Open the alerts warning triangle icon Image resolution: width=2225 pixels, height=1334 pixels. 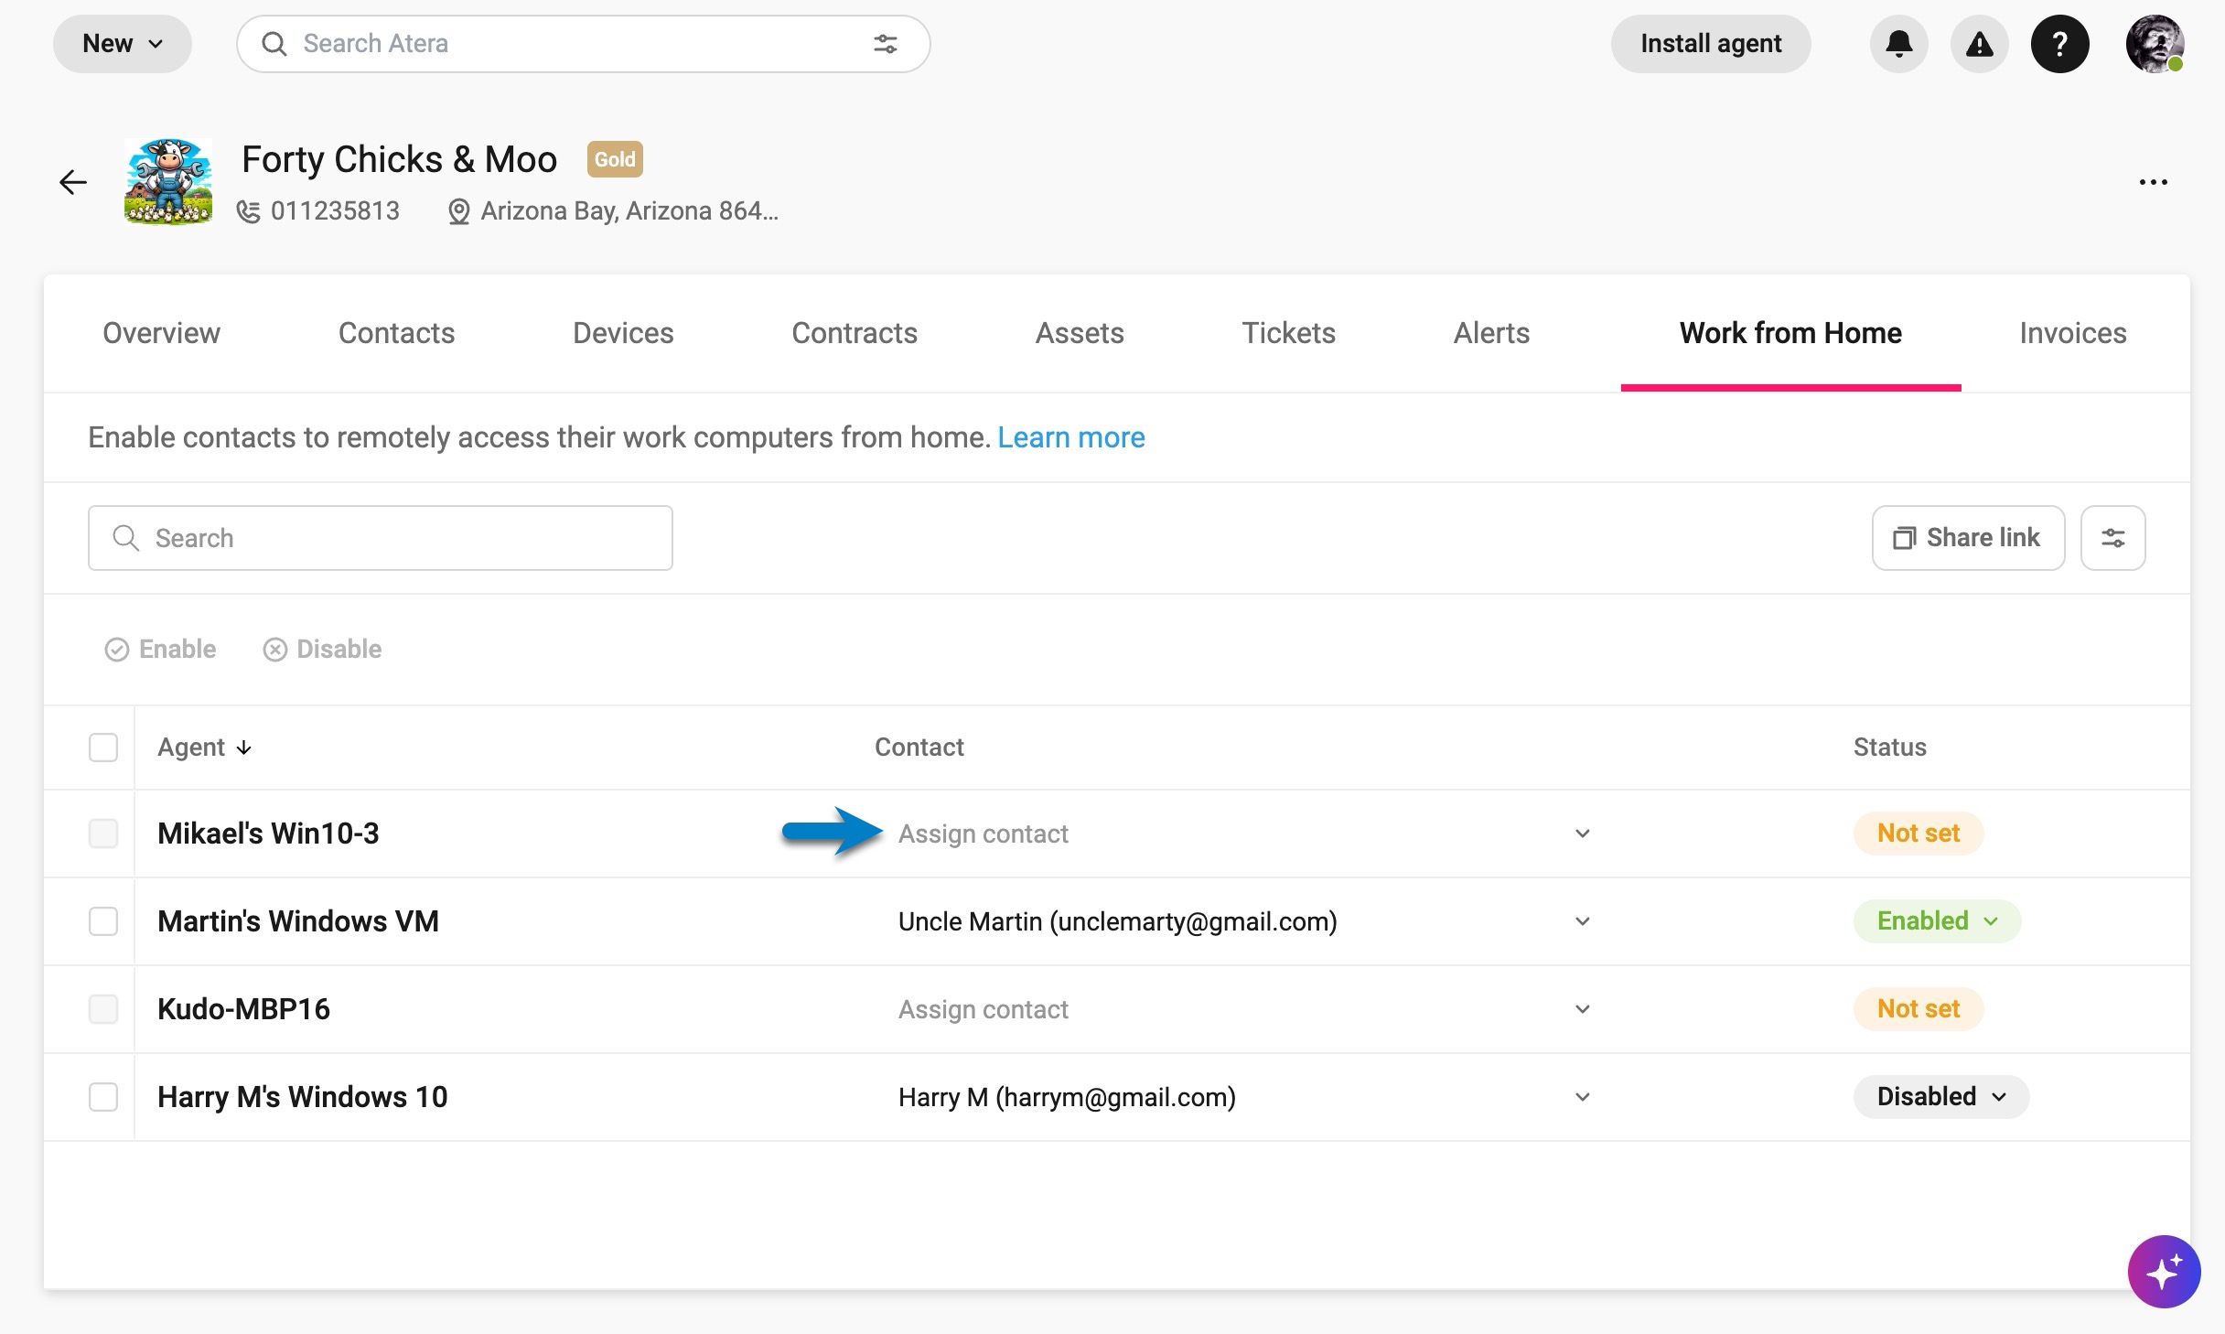[x=1979, y=44]
